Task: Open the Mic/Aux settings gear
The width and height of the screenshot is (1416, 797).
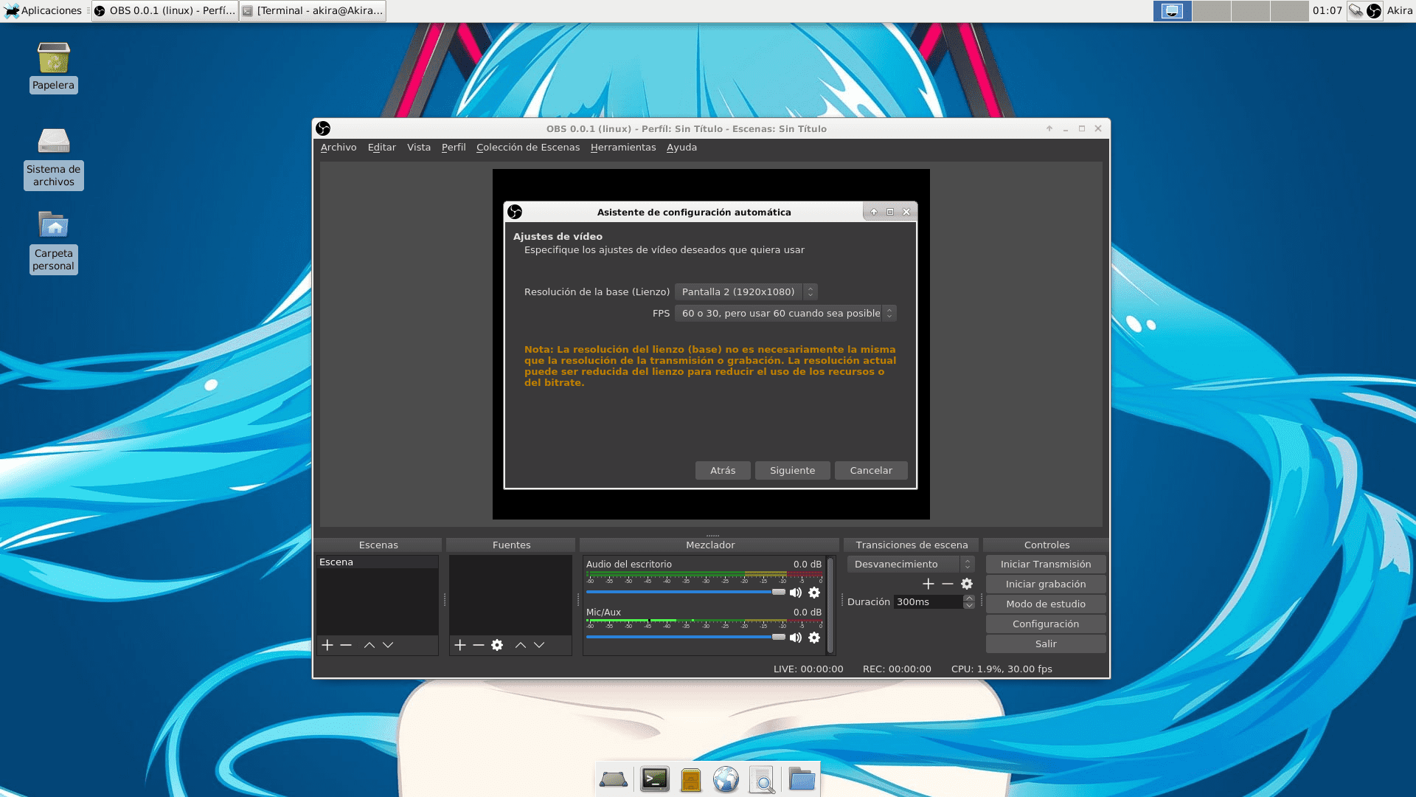Action: click(x=814, y=638)
